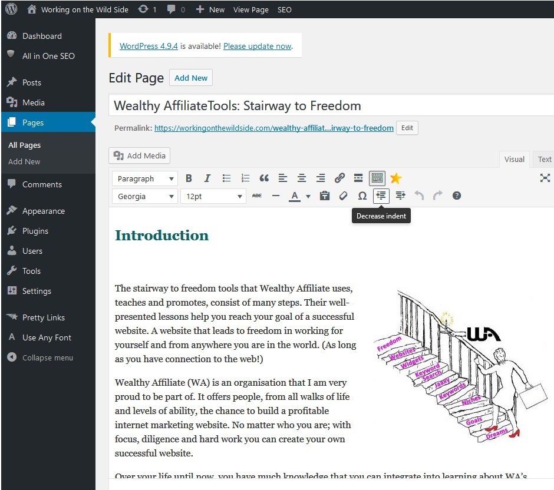Open the special character omega icon
The width and height of the screenshot is (554, 490).
pos(362,196)
